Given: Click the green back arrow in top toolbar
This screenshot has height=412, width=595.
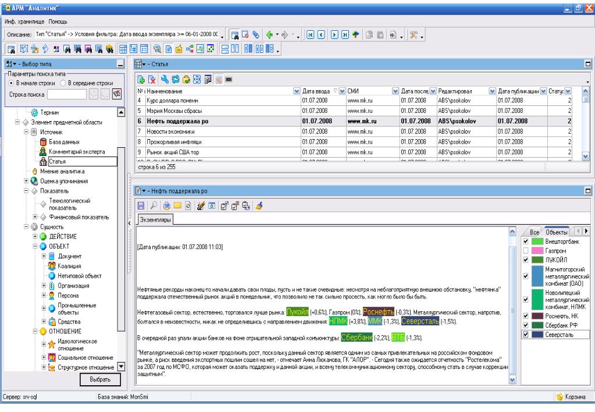Looking at the screenshot, I should [269, 35].
